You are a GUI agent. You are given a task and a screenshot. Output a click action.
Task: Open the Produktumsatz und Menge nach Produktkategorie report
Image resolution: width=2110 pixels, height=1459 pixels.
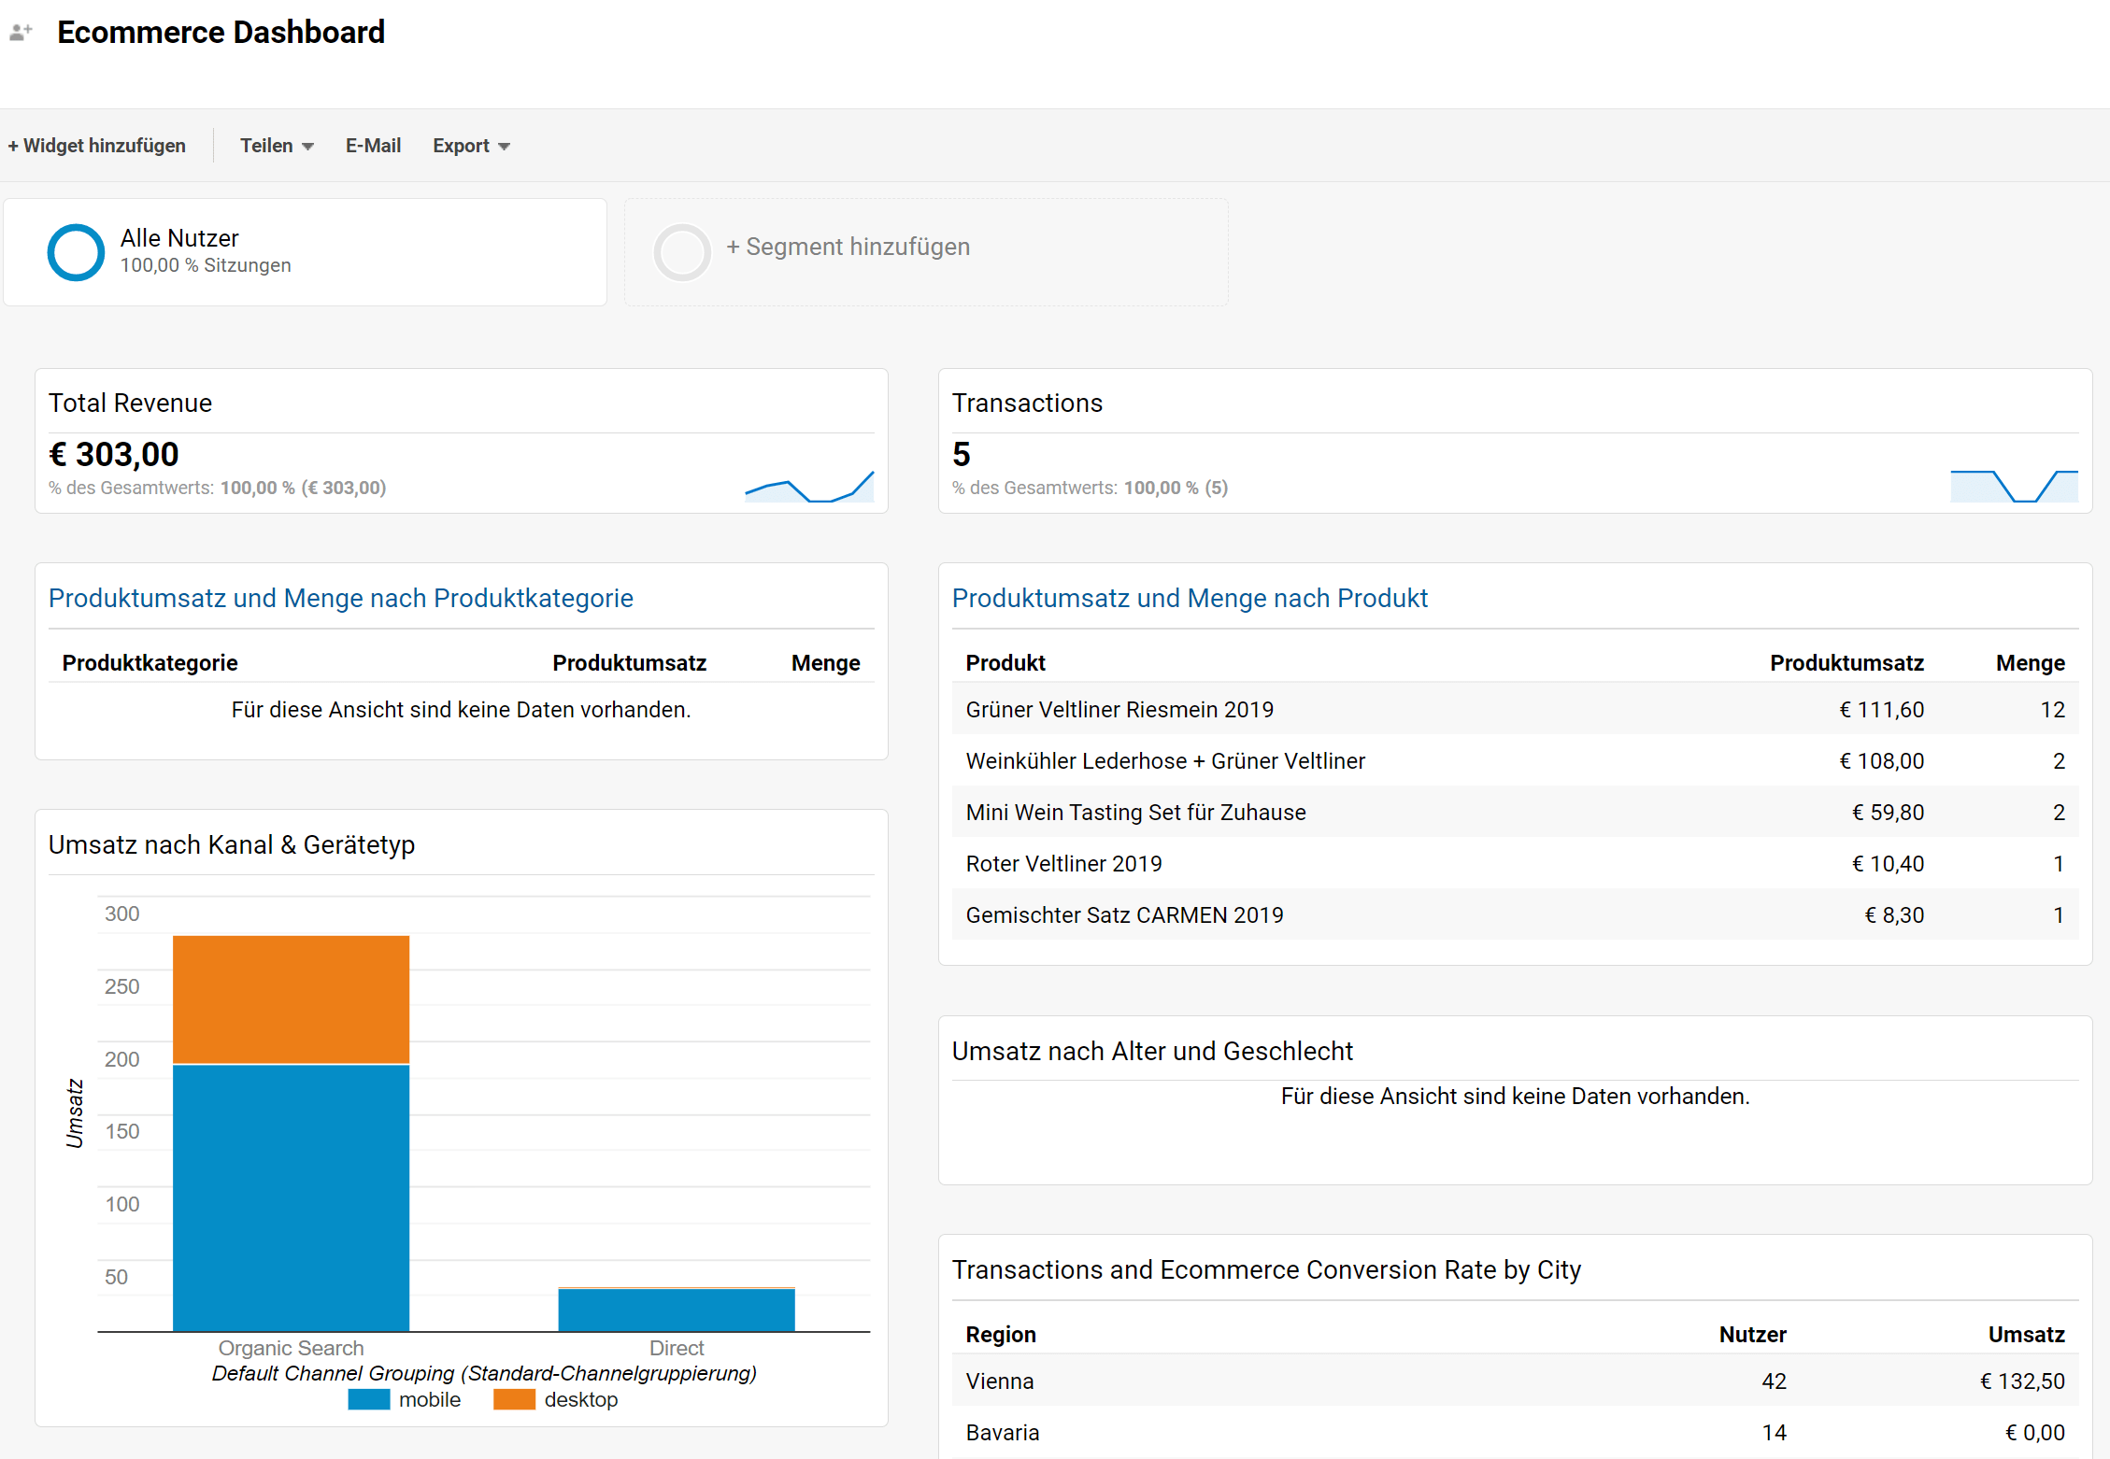[x=340, y=598]
